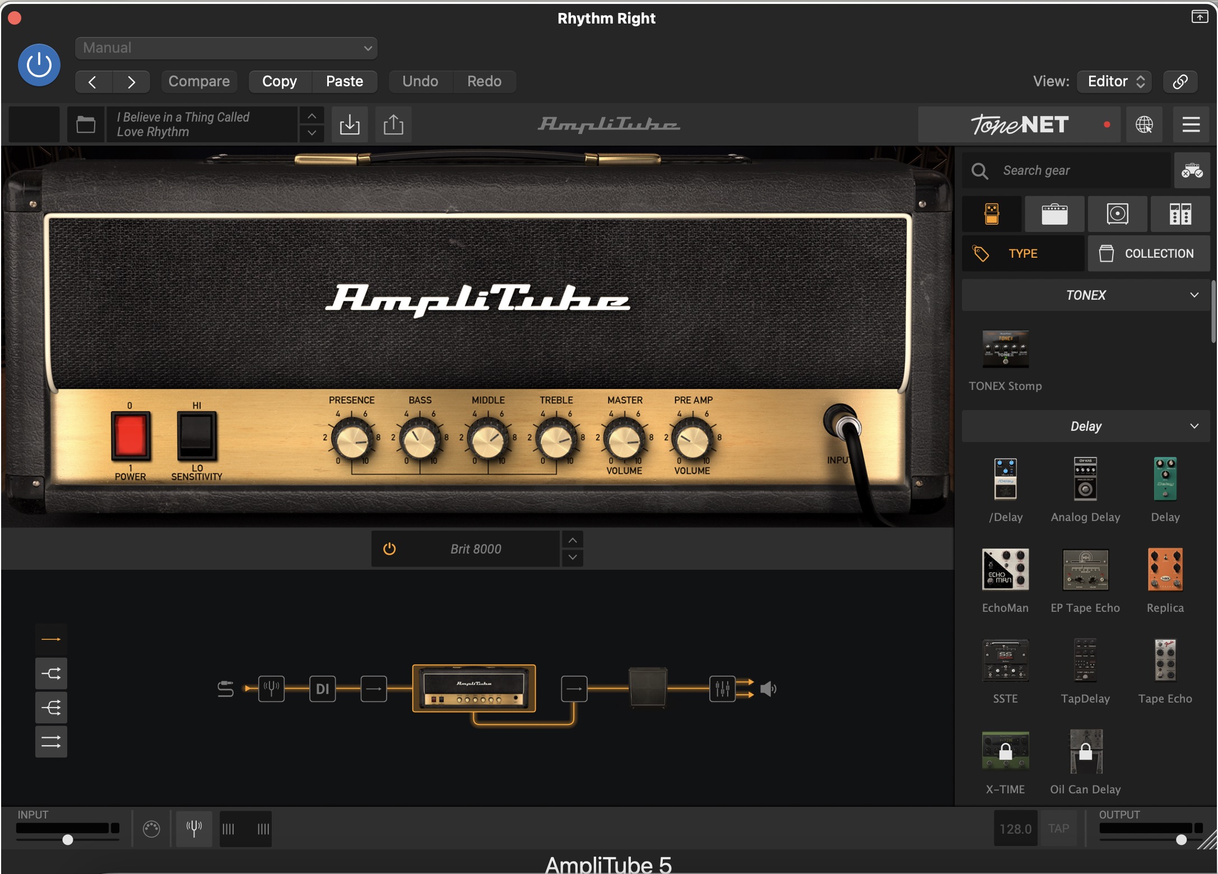The width and height of the screenshot is (1218, 874).
Task: Open the View Editor dropdown
Action: coord(1114,82)
